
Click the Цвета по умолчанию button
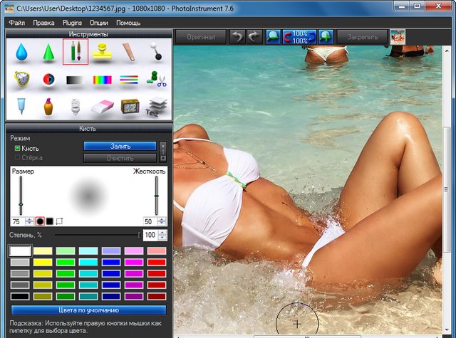pos(88,310)
